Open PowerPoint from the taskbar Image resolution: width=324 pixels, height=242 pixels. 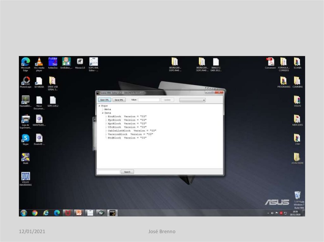(x=79, y=213)
